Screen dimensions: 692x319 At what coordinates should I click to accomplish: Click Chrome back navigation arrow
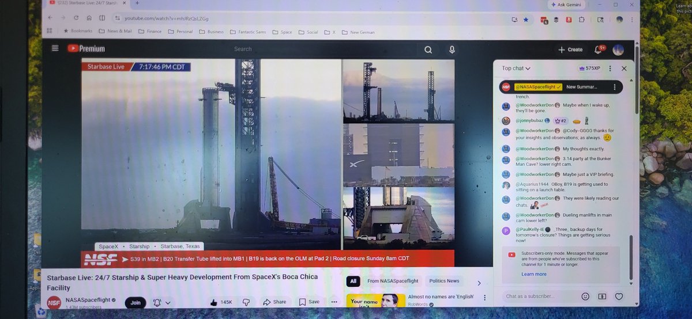50,18
